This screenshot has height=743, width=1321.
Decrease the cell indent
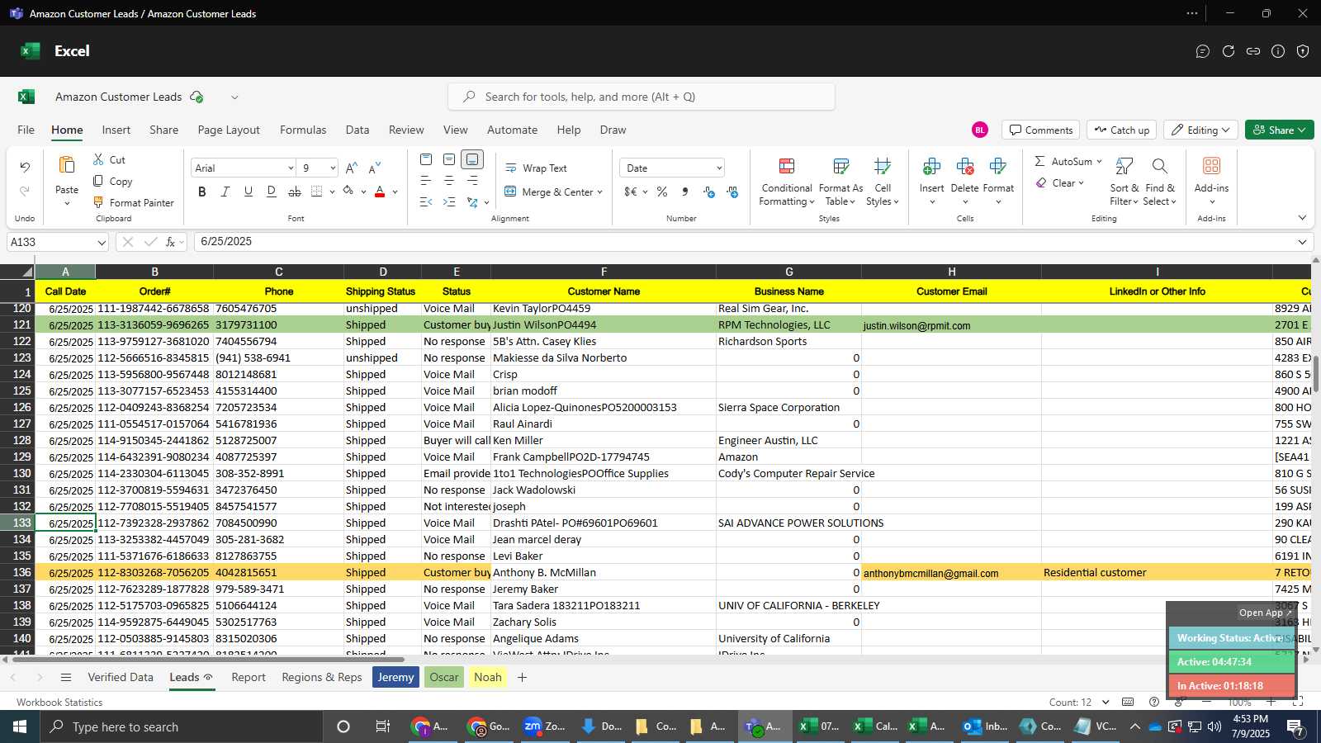pos(426,202)
